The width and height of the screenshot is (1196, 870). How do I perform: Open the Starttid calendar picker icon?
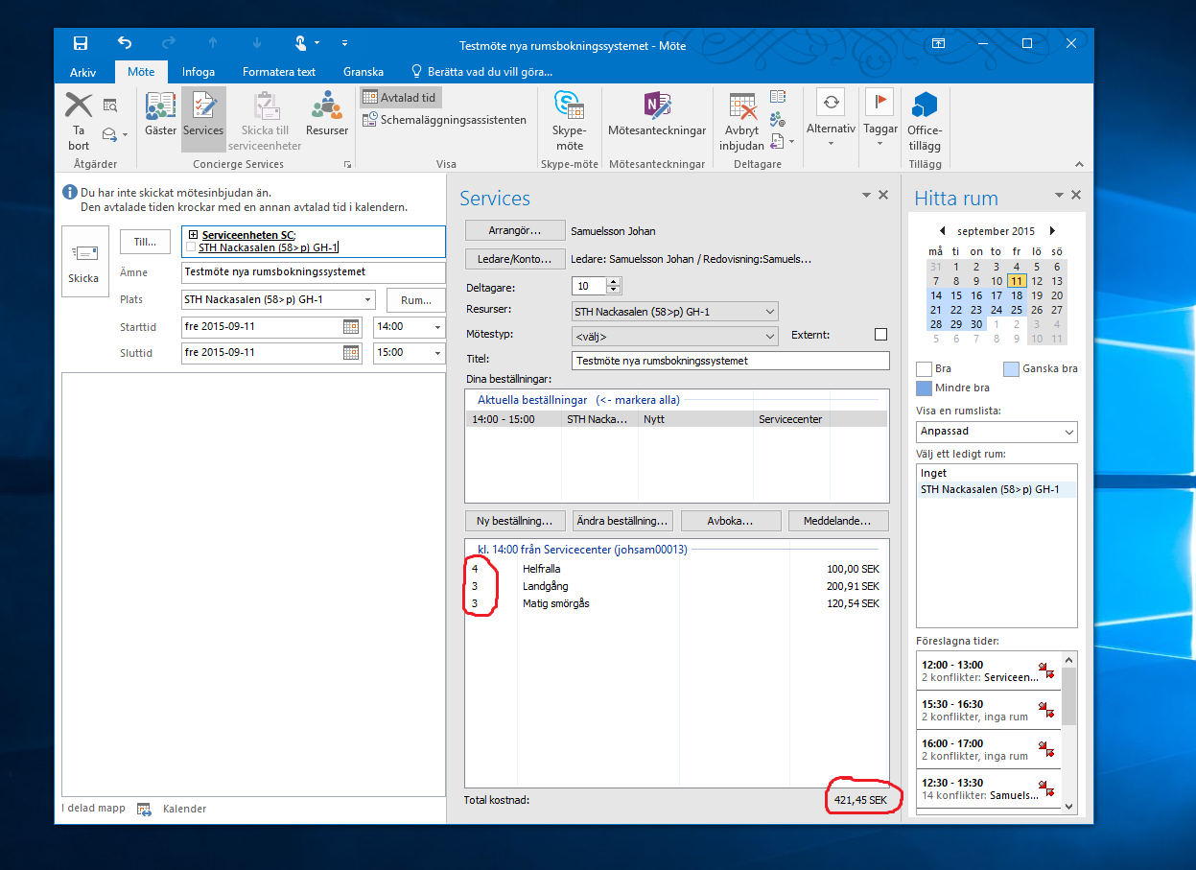[x=351, y=327]
